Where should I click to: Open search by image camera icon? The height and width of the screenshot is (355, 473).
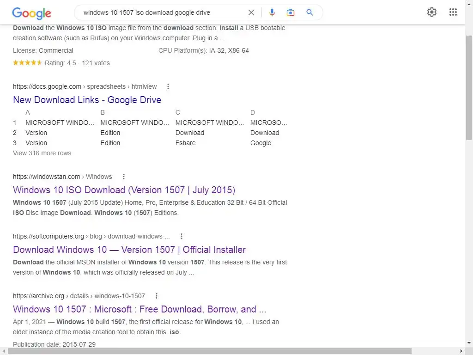point(290,12)
